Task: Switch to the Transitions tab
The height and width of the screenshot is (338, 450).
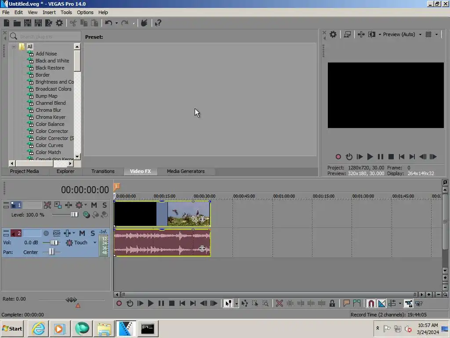Action: (103, 171)
